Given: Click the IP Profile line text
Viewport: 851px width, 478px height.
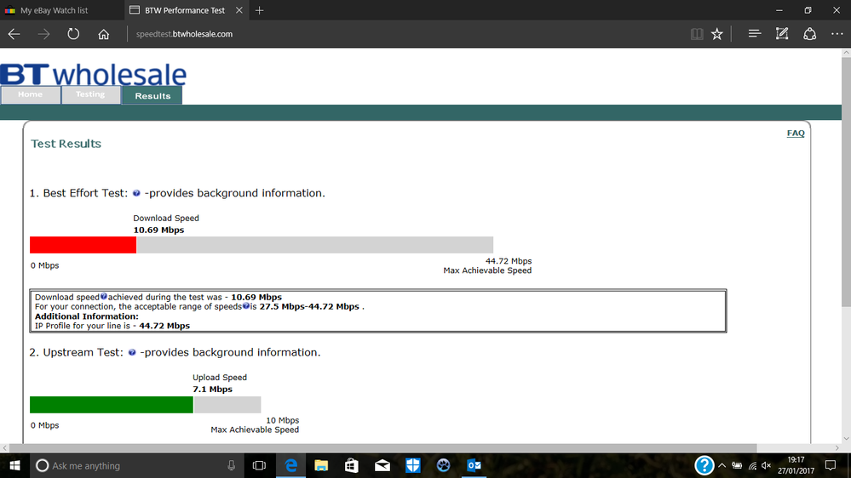Looking at the screenshot, I should point(112,326).
